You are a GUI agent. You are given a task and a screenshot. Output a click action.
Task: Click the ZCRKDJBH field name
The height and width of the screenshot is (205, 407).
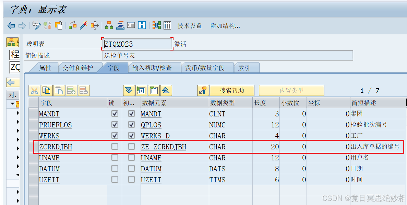[x=56, y=147]
